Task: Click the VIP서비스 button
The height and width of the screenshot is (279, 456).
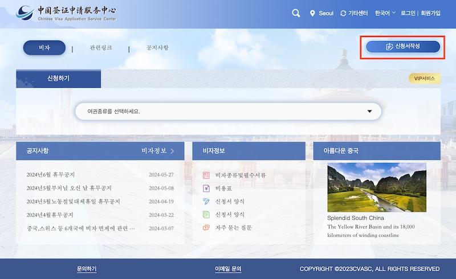Action: 424,79
